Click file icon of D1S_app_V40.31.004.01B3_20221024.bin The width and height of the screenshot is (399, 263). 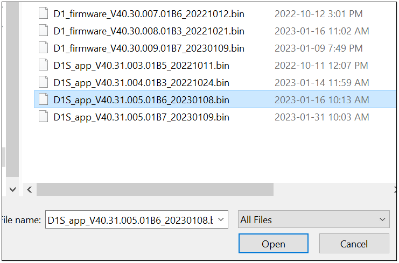coord(43,82)
